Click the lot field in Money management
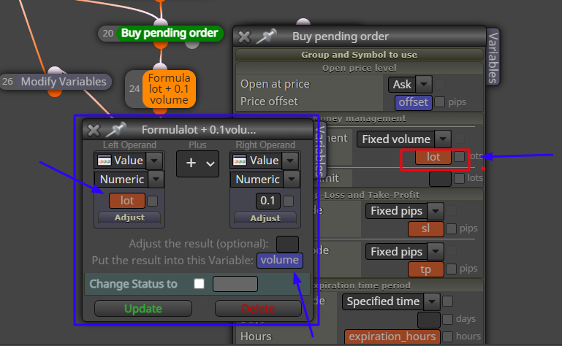Viewport: 562px width, 346px height. (433, 157)
